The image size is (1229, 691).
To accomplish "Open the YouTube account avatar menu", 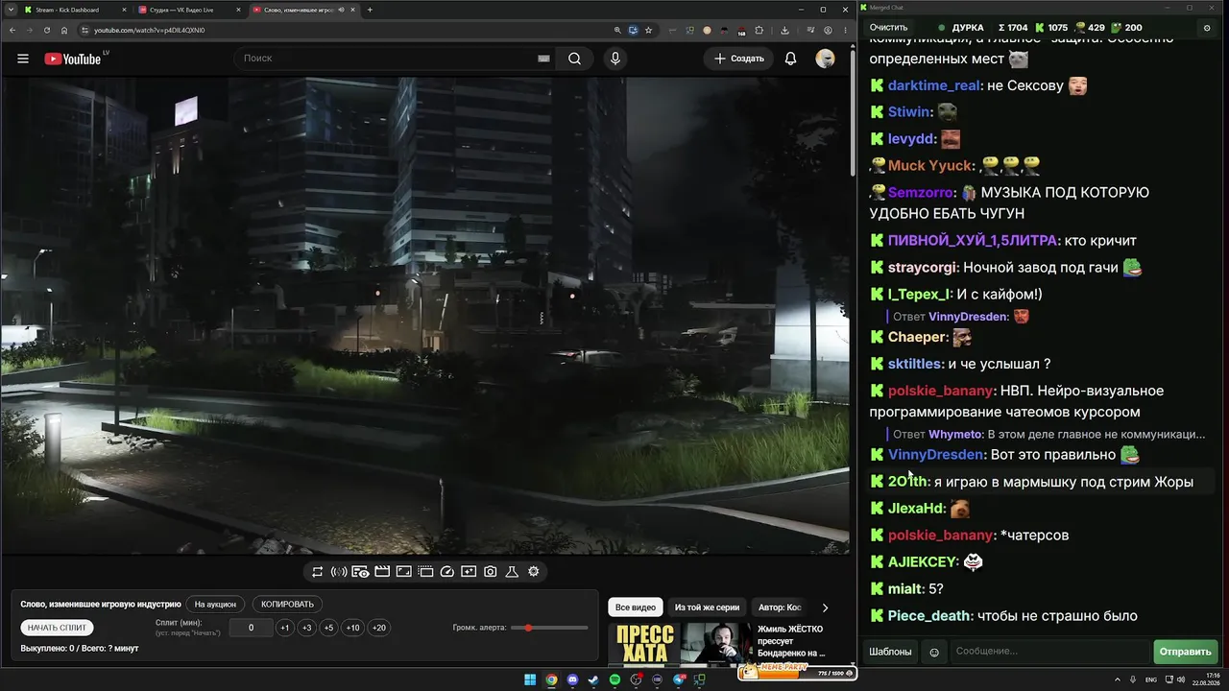I will tap(825, 59).
